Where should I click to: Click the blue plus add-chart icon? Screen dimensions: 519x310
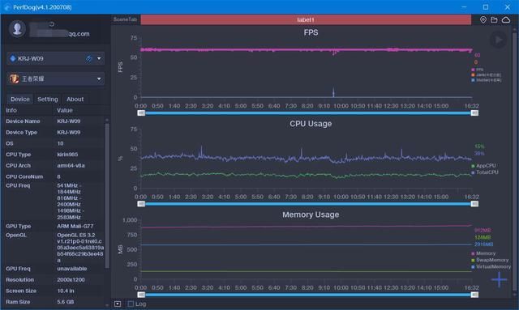[500, 280]
